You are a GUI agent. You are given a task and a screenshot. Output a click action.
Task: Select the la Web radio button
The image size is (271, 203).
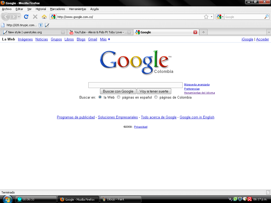(x=100, y=97)
